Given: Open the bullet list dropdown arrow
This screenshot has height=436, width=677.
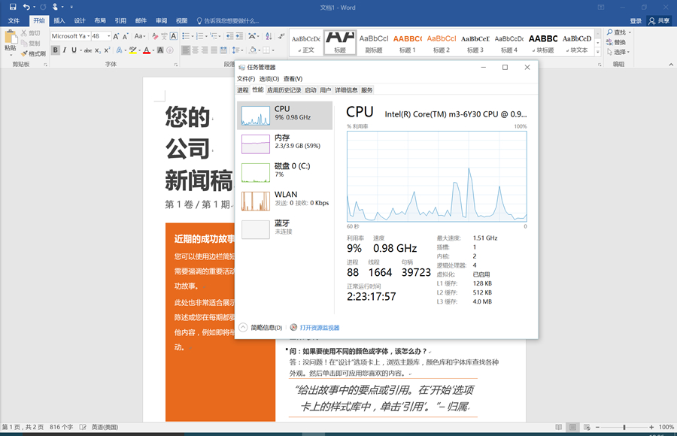Looking at the screenshot, I should tap(192, 36).
